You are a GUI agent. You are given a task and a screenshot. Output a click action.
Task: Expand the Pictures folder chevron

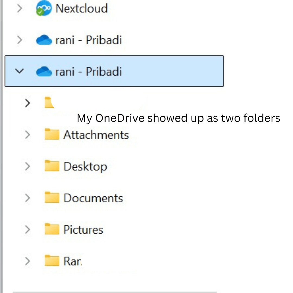click(x=27, y=230)
